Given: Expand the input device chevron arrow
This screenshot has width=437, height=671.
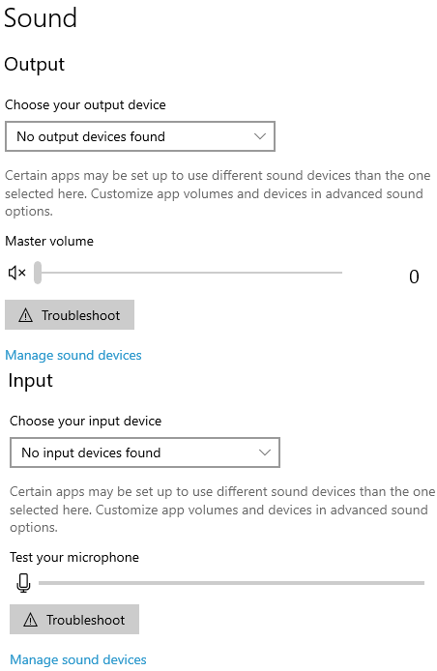Looking at the screenshot, I should point(265,452).
